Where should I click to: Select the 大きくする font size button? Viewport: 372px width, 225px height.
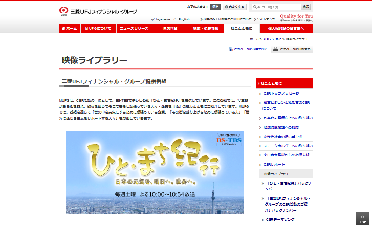tap(234, 7)
